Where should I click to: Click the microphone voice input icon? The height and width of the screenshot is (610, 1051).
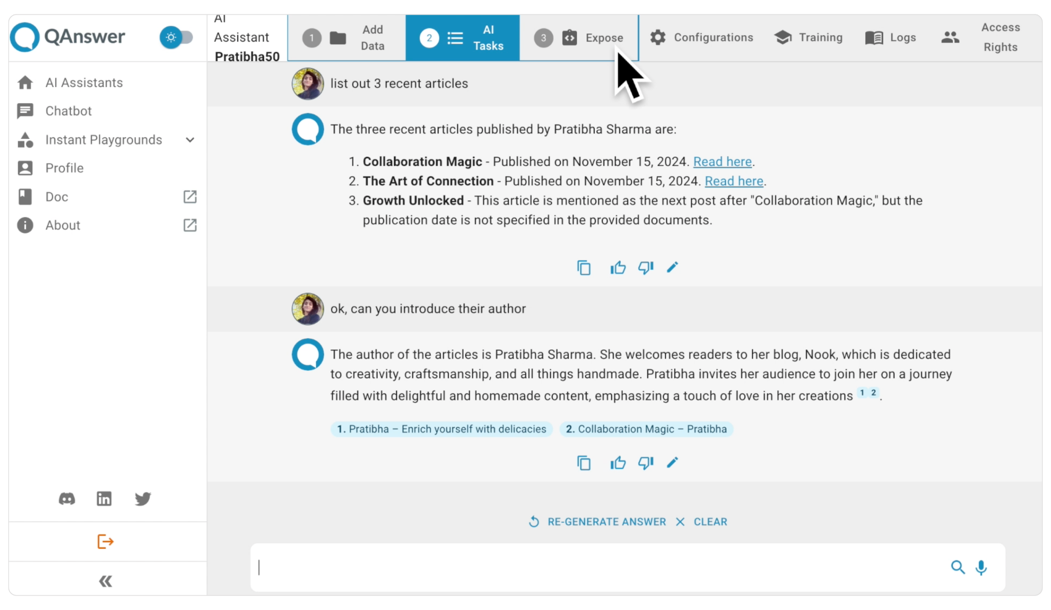(981, 567)
